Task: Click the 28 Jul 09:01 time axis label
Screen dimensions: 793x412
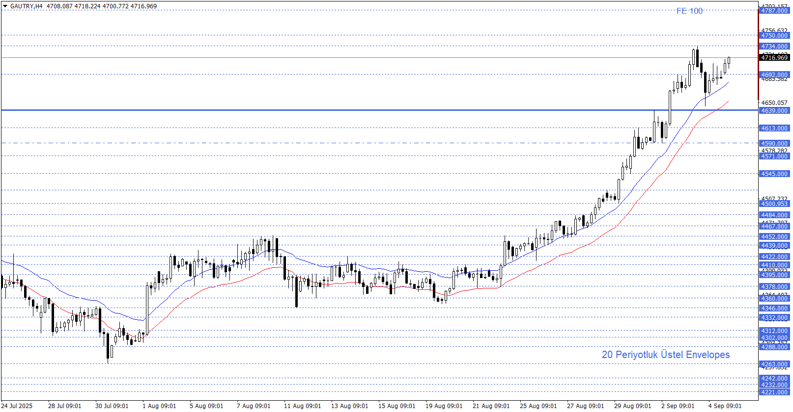Action: tap(65, 406)
